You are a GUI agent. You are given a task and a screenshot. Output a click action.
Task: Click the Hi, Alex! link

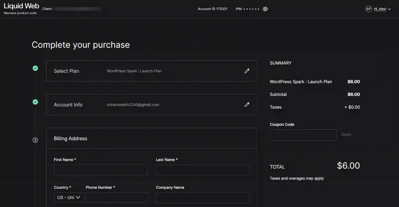pyautogui.click(x=380, y=9)
